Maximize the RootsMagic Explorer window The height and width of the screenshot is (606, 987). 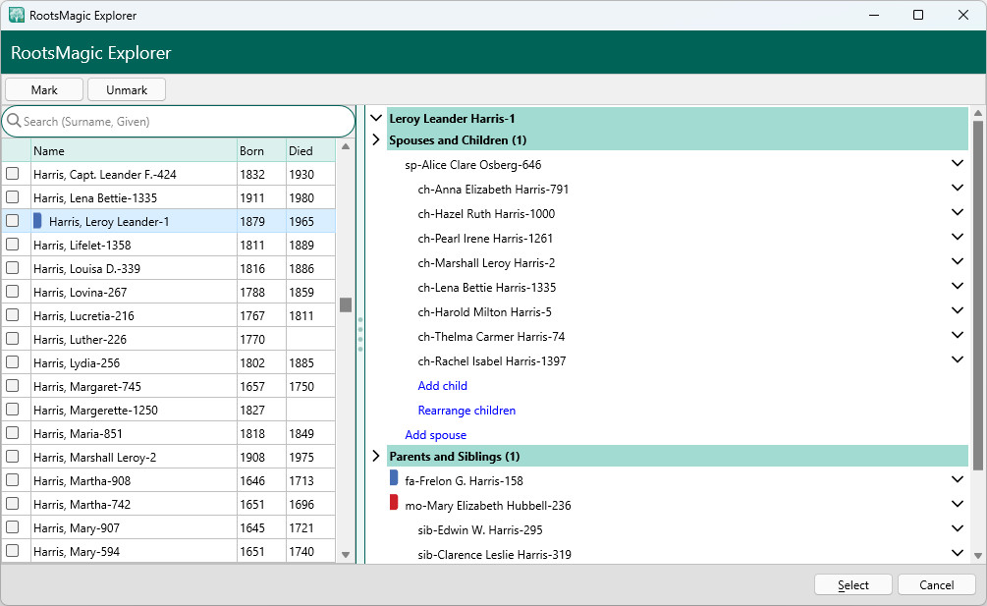(917, 15)
